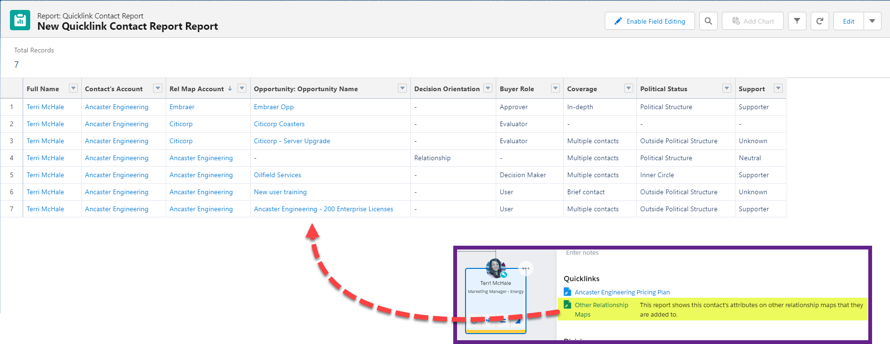Open the Ancaster Engineering Pricing Plan quicklink
The height and width of the screenshot is (344, 890).
[622, 292]
